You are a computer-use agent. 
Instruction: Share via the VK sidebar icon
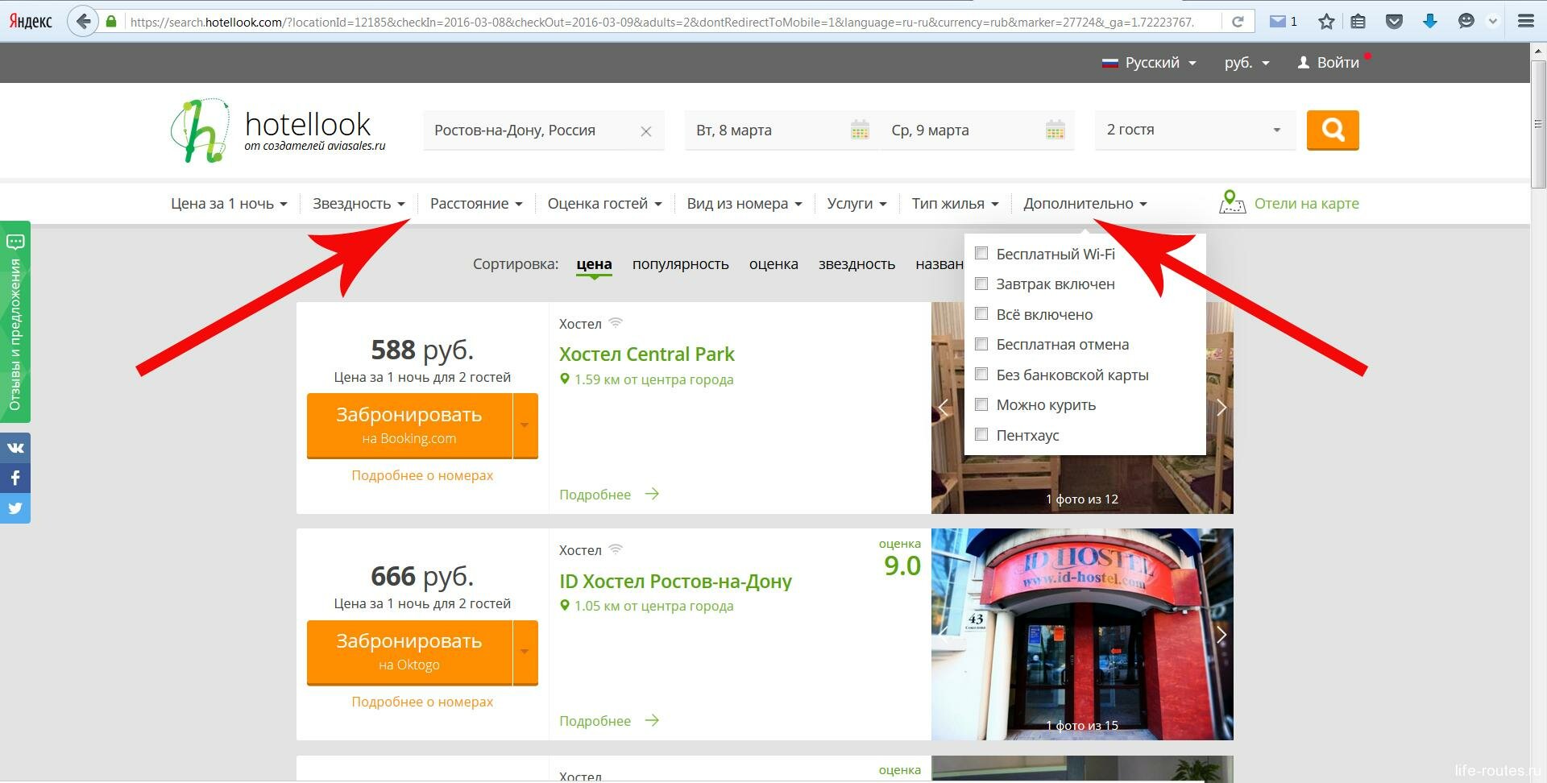15,448
